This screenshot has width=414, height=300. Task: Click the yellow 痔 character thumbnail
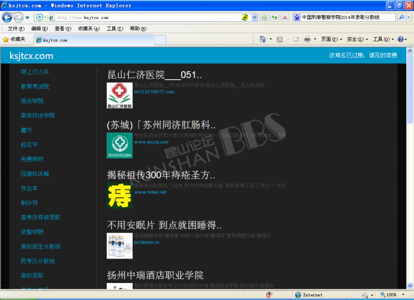pyautogui.click(x=119, y=196)
